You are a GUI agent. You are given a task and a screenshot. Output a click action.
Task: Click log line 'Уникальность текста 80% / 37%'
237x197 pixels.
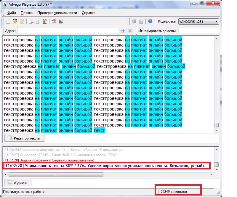pos(105,166)
